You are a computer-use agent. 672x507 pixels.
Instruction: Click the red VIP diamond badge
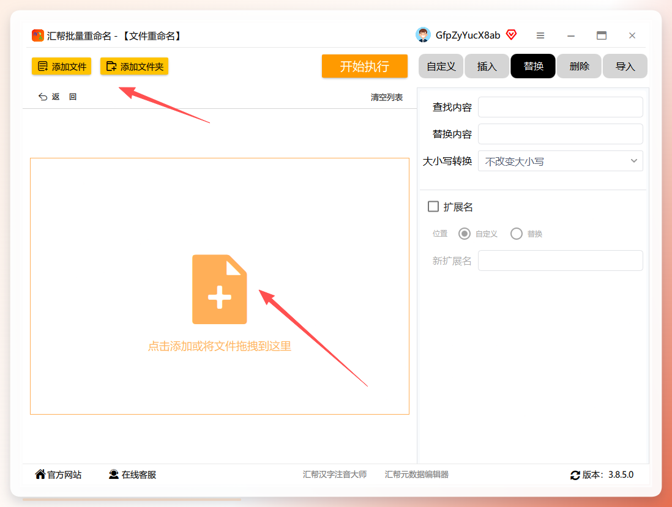(511, 35)
